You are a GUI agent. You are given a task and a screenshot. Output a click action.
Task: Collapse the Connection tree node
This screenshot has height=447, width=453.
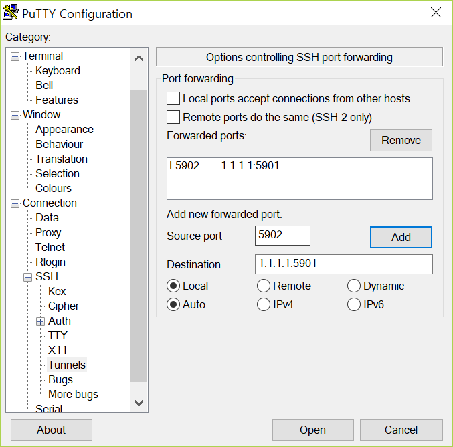click(15, 203)
